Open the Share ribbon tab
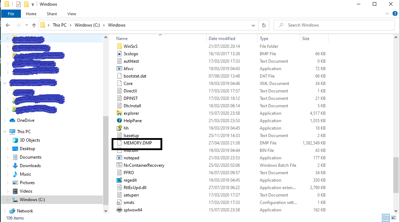400x222 pixels. [x=52, y=14]
